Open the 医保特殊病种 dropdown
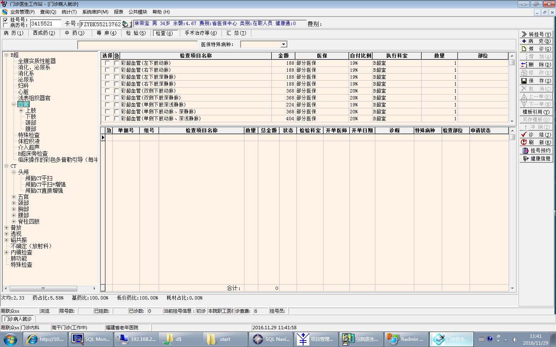This screenshot has height=347, width=556. [283, 44]
